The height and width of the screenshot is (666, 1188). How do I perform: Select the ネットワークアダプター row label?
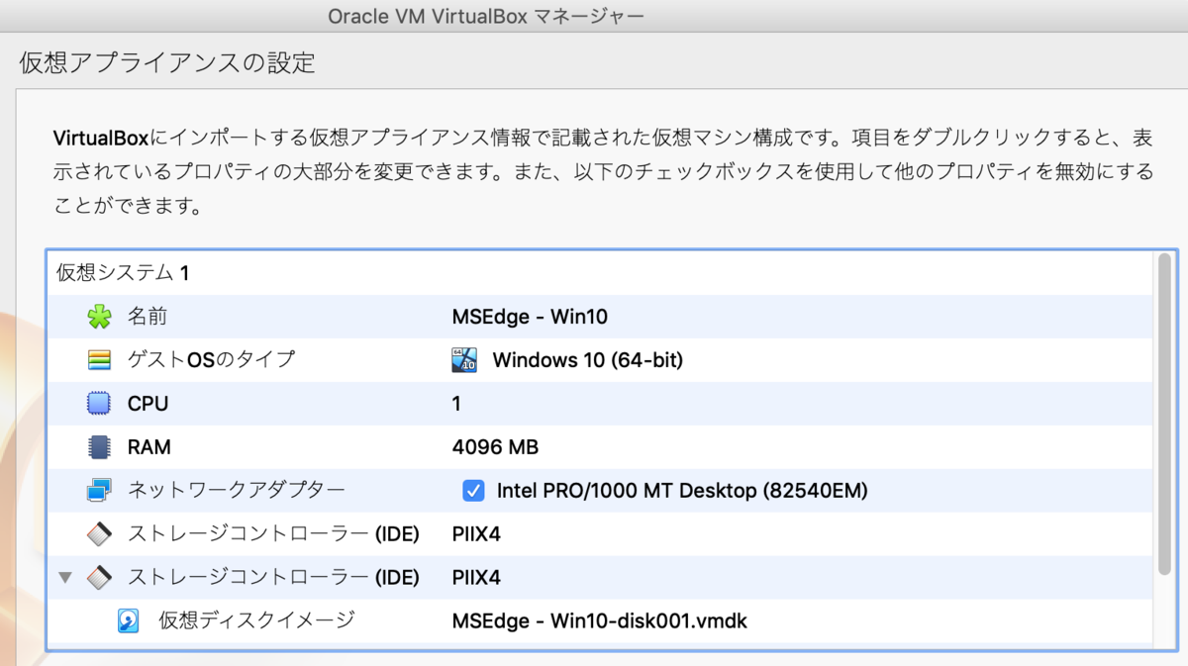tap(237, 490)
